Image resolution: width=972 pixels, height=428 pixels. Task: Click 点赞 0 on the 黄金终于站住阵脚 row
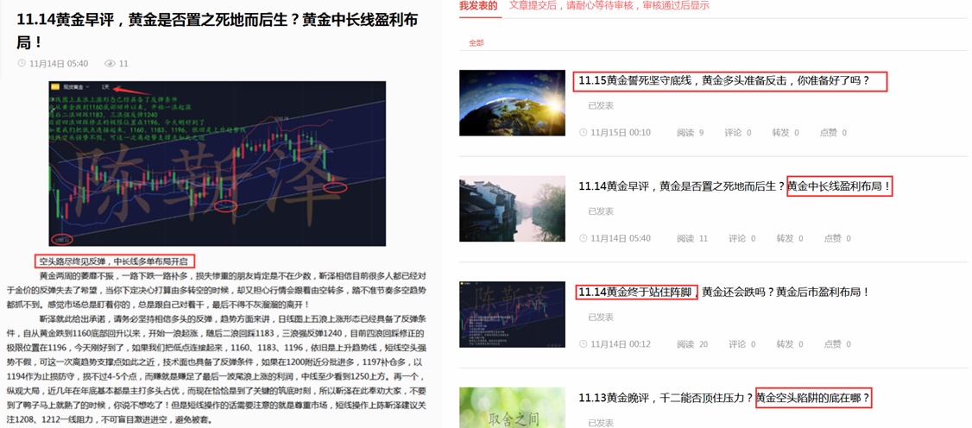(837, 344)
